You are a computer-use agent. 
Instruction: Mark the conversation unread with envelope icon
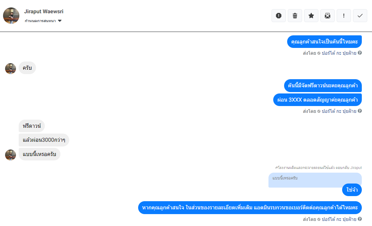tap(328, 16)
